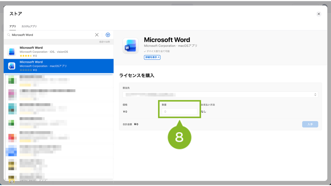331x186 pixels.
Task: Click the star rating of Word iOS result
Action: (x=26, y=56)
